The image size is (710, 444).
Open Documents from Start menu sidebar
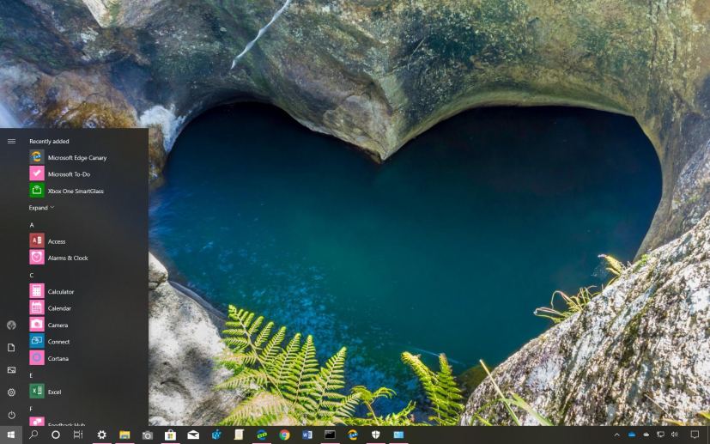pyautogui.click(x=11, y=348)
